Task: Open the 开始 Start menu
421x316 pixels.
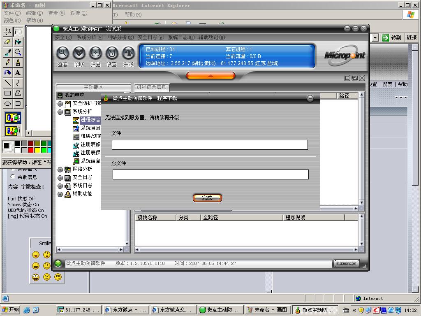Action: 11,309
